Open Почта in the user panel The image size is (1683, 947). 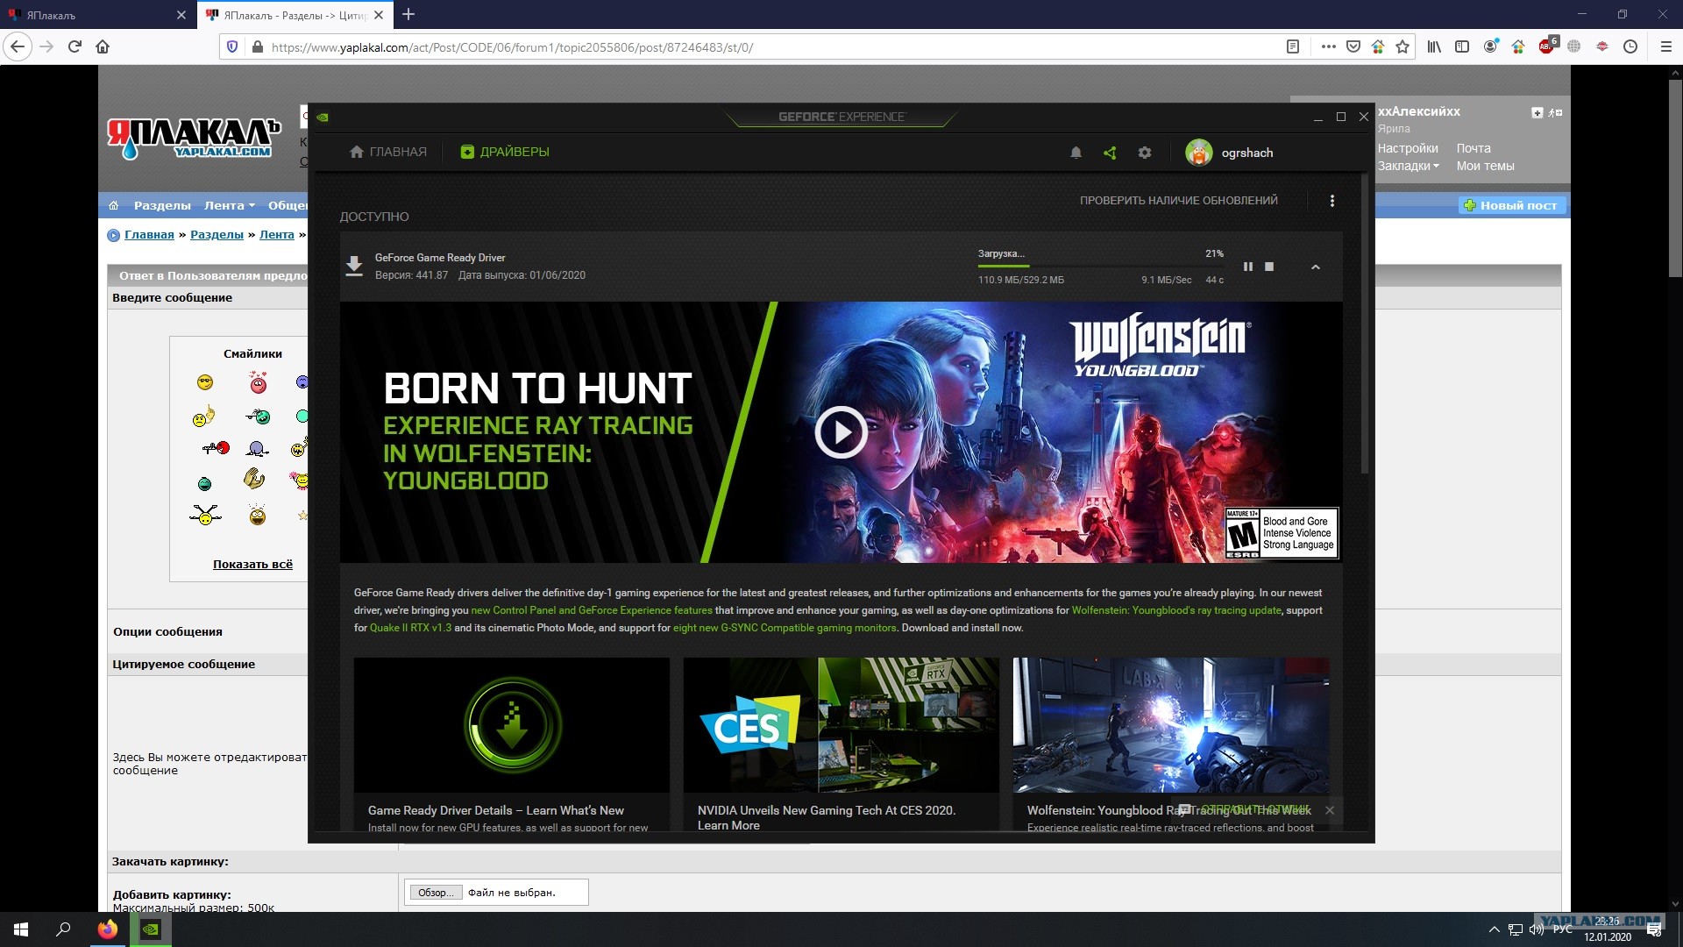pos(1474,148)
